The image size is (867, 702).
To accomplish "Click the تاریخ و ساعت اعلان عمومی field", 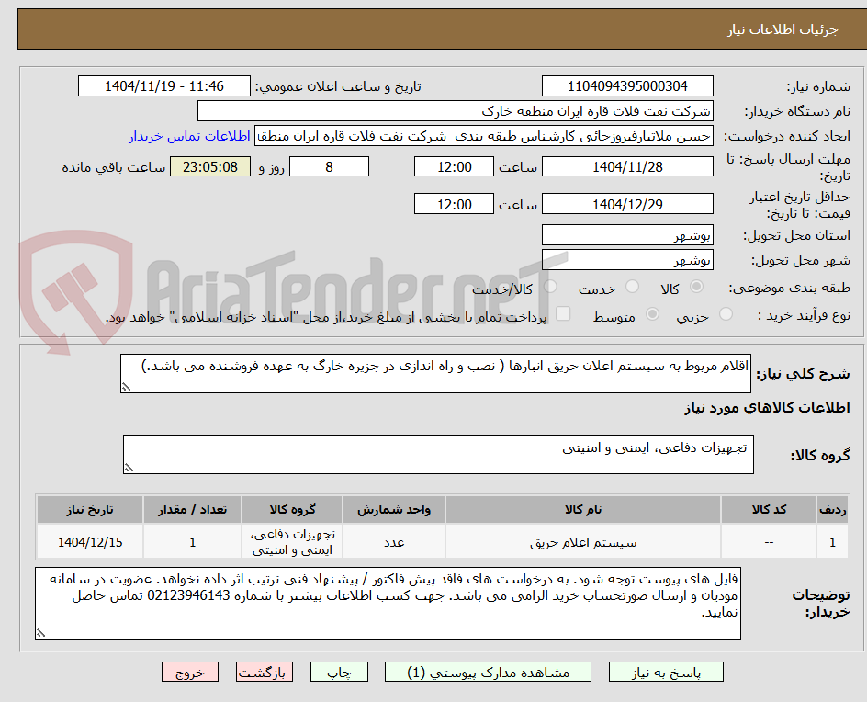I will tap(164, 86).
